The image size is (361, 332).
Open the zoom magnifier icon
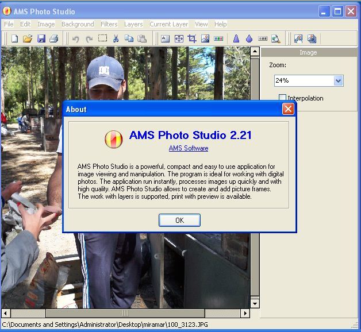coord(275,38)
